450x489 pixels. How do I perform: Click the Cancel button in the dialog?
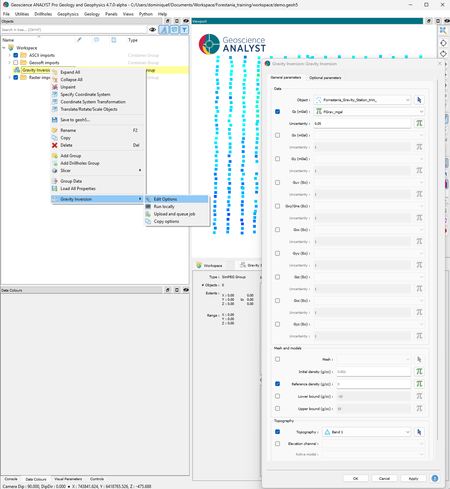[384, 478]
